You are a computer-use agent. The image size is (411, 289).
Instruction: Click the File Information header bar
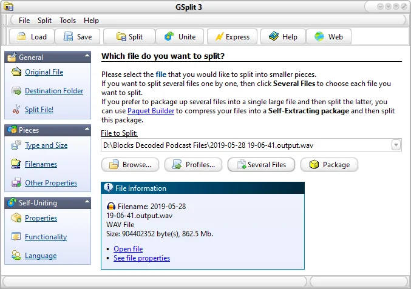tap(203, 188)
